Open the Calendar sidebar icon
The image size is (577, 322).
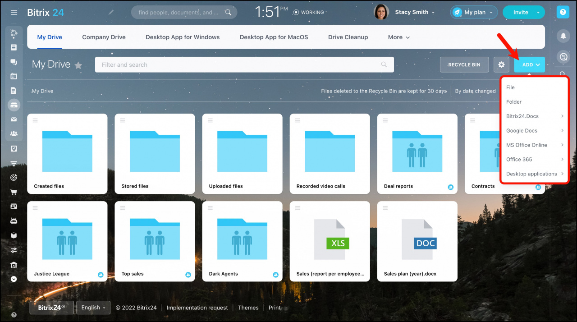click(x=14, y=76)
